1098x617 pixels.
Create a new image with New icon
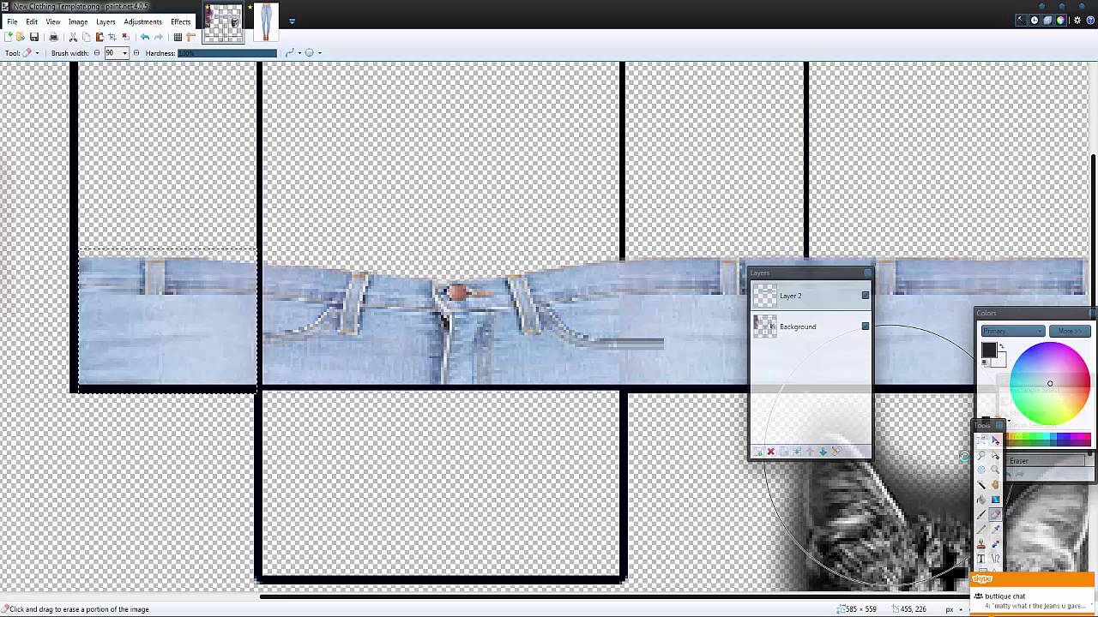tap(9, 37)
